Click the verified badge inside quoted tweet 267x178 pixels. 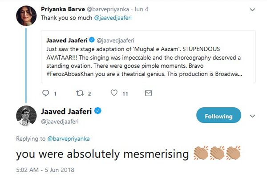pos(92,40)
